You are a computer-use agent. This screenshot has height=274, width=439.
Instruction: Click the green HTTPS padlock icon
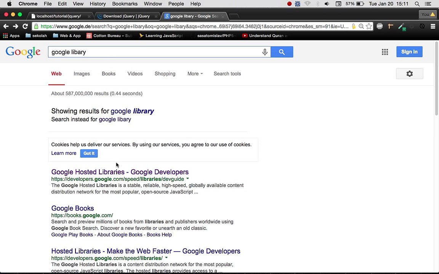pyautogui.click(x=36, y=26)
